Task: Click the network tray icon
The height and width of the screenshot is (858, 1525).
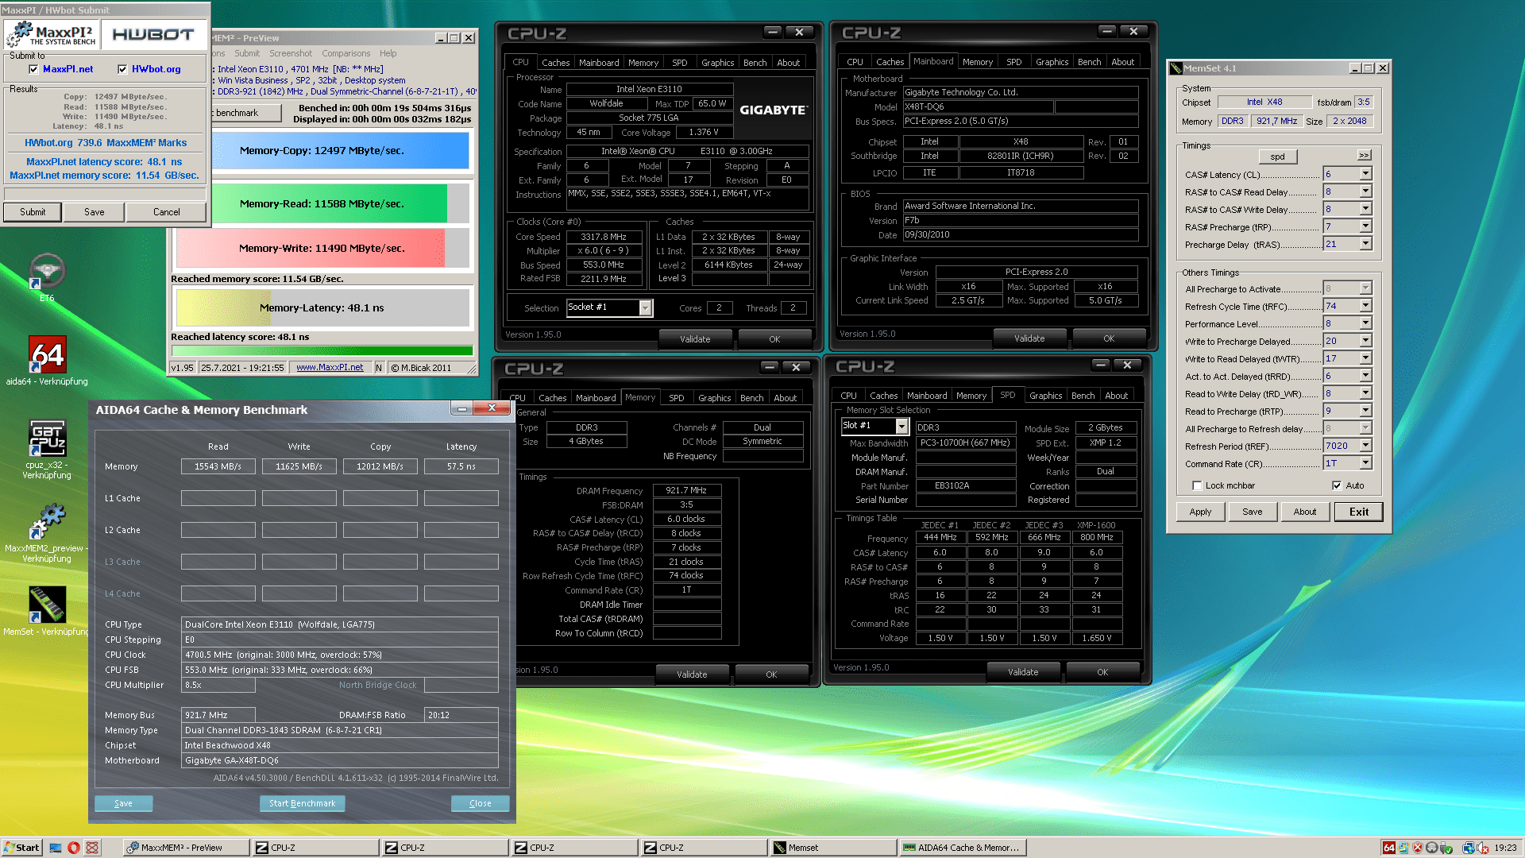Action: pos(1469,848)
